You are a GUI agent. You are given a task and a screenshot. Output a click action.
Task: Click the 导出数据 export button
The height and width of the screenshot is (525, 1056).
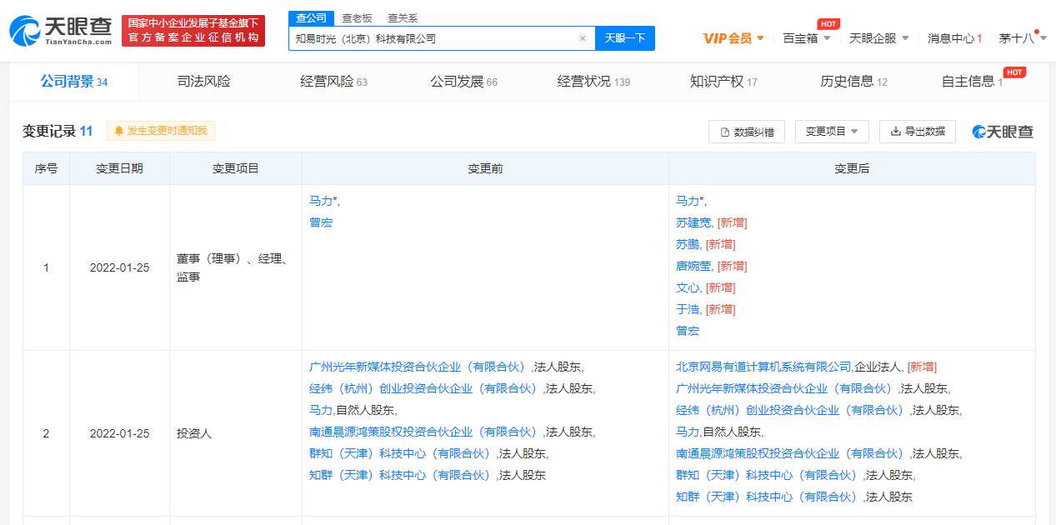(918, 132)
